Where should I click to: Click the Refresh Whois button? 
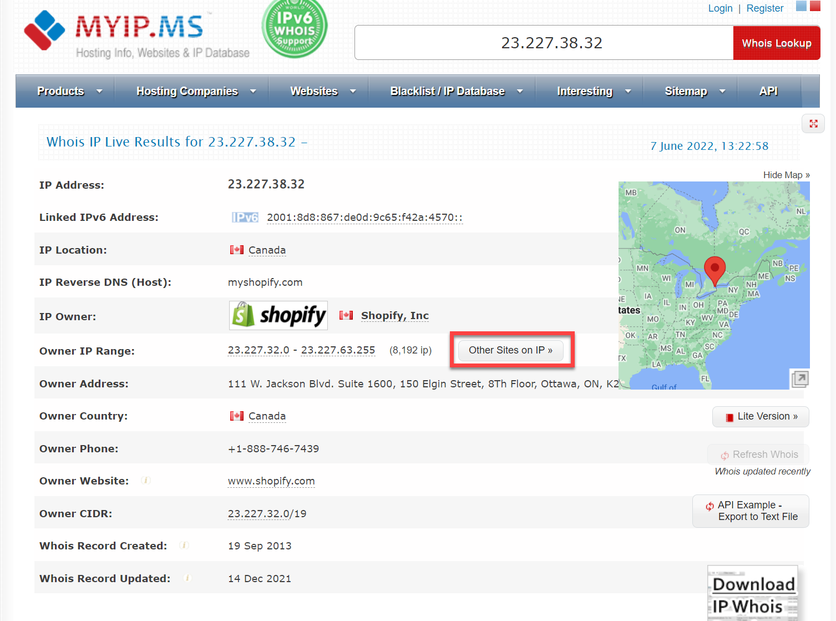(x=758, y=455)
